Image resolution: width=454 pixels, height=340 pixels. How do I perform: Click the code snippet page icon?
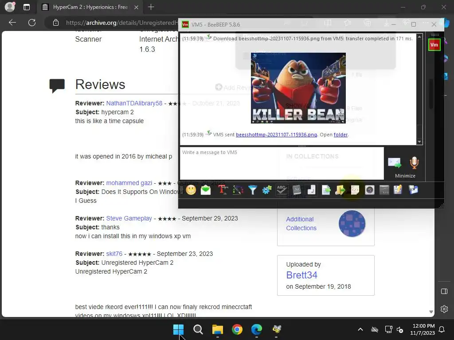355,190
